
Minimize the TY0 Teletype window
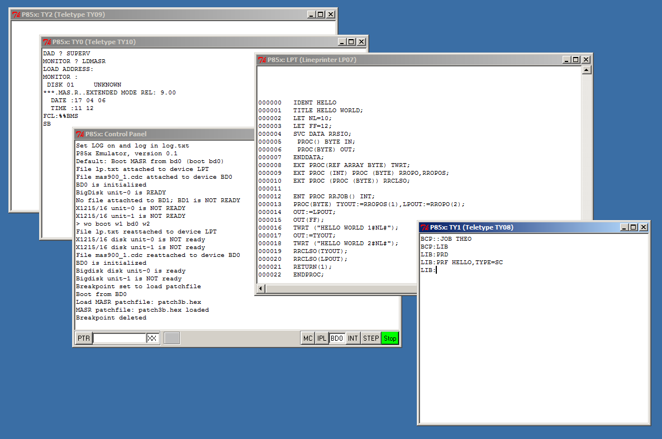coord(342,42)
